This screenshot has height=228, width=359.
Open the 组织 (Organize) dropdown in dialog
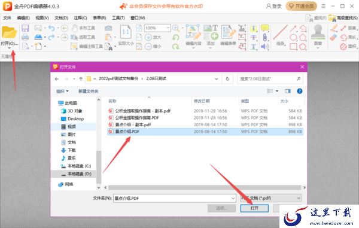(x=62, y=91)
